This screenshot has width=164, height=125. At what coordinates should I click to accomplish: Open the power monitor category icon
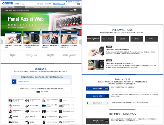pos(27,122)
